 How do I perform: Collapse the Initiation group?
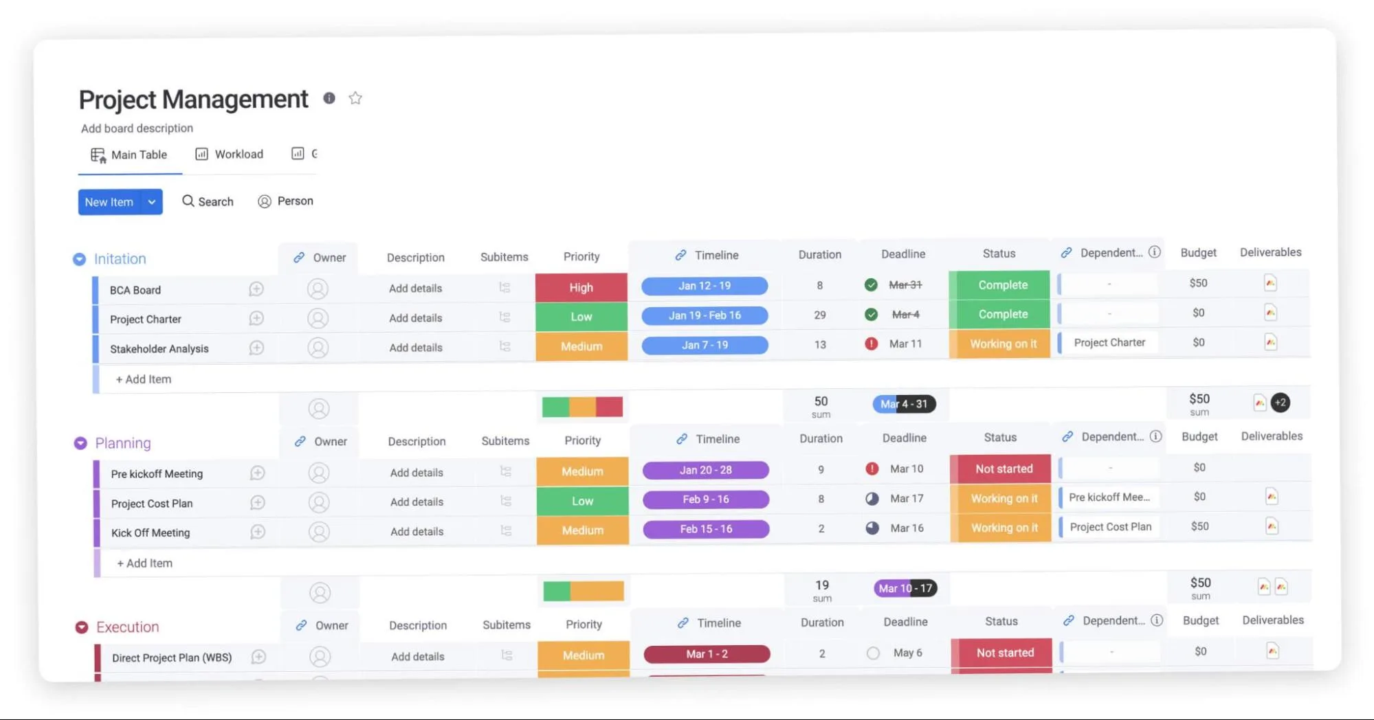pos(80,258)
